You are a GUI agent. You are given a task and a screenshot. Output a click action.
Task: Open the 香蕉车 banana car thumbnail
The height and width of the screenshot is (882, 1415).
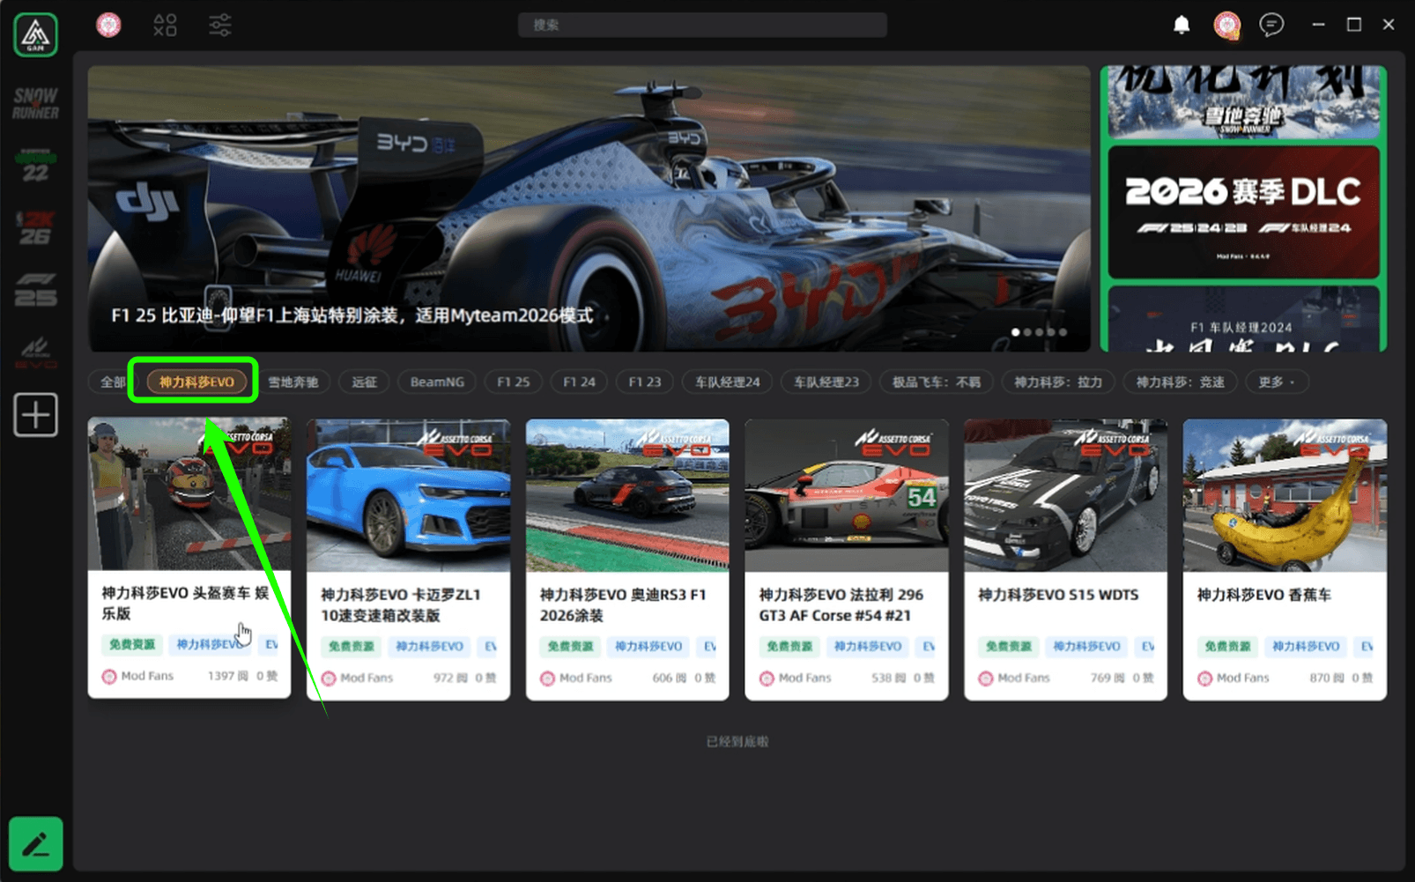click(1285, 495)
